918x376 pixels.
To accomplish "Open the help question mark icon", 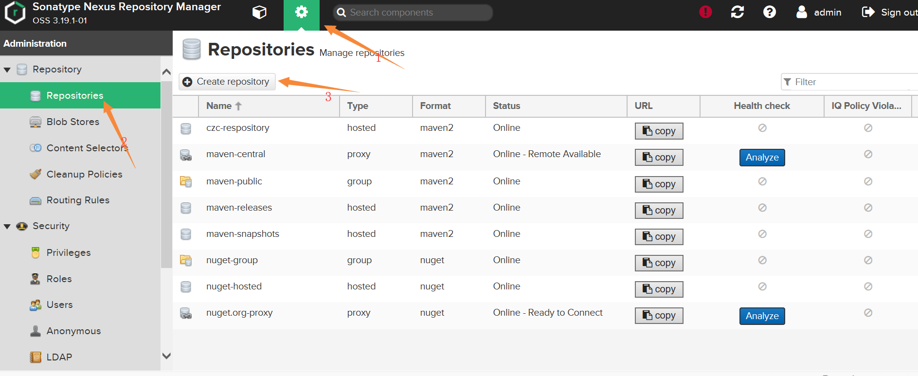I will tap(770, 12).
